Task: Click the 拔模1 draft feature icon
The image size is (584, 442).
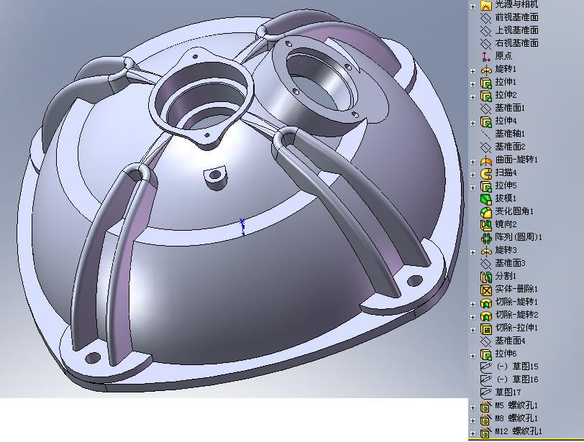Action: tap(486, 199)
